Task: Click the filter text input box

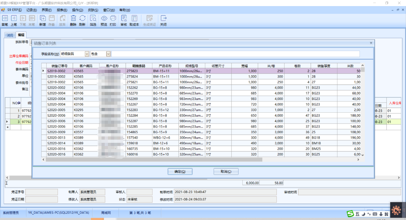Action: click(235, 54)
